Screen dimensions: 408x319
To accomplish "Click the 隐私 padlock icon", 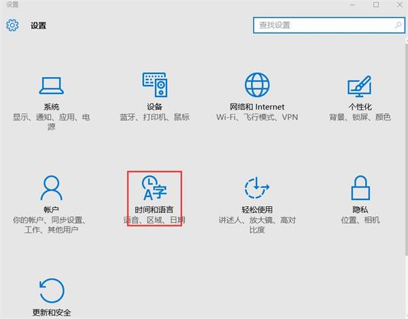I will pyautogui.click(x=360, y=187).
